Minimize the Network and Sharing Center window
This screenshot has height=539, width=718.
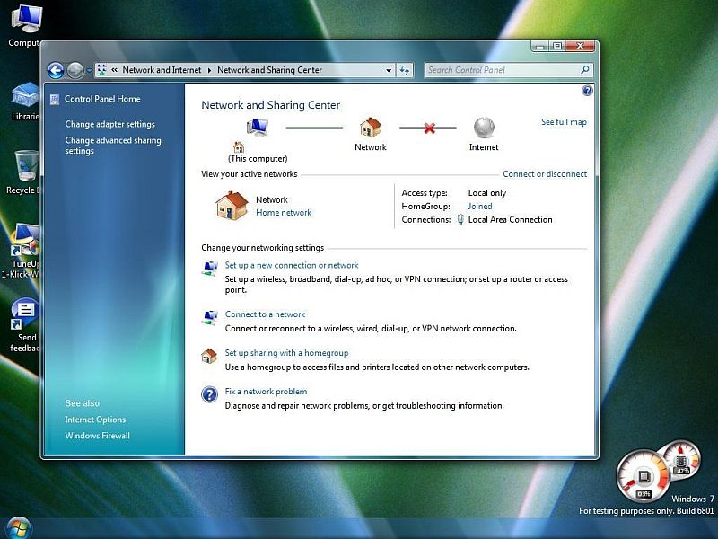click(540, 46)
